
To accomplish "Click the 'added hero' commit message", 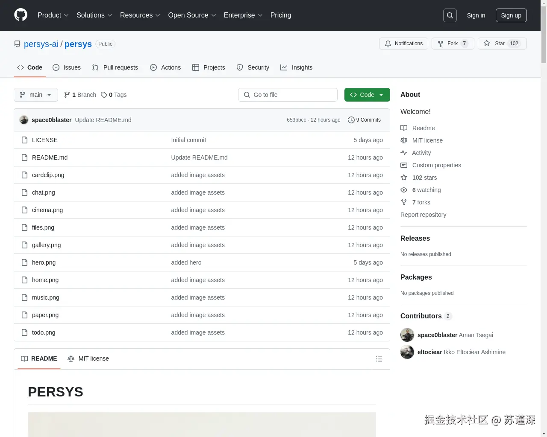I will [186, 262].
